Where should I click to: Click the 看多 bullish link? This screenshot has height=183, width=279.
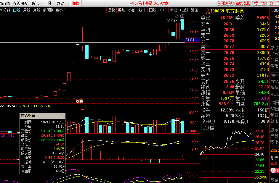click(274, 163)
